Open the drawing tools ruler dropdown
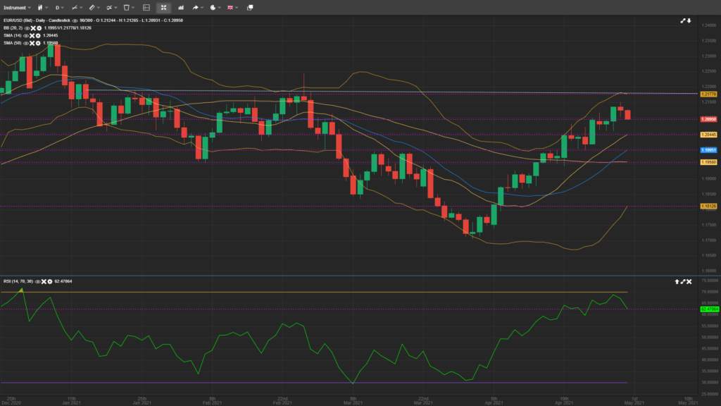 [x=94, y=7]
